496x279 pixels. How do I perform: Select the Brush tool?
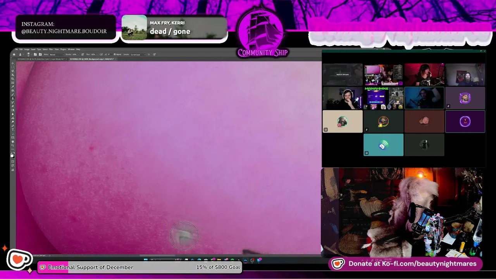(13, 95)
